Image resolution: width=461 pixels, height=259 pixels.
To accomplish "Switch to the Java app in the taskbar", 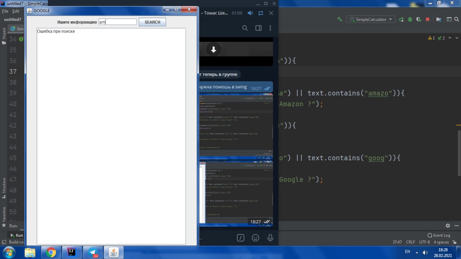I will tap(113, 253).
